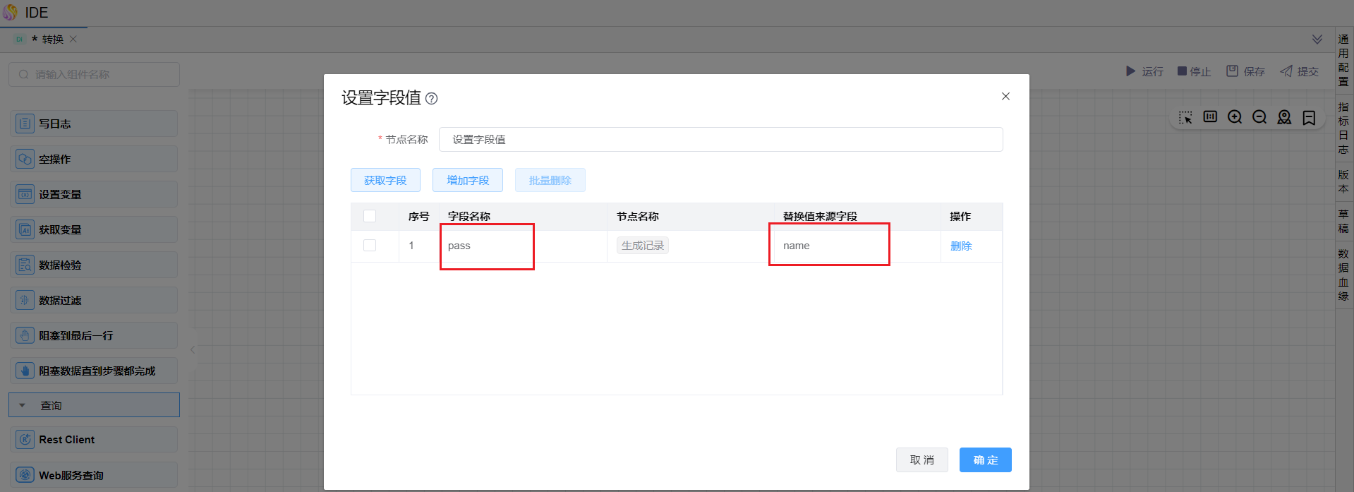
Task: Click the 删除 link in row 1
Action: [x=961, y=246]
